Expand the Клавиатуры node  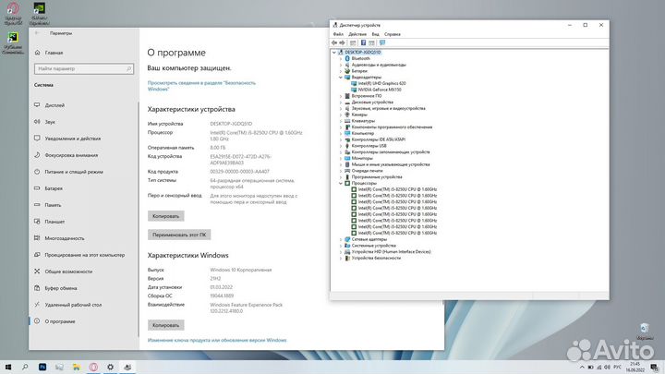coord(341,121)
